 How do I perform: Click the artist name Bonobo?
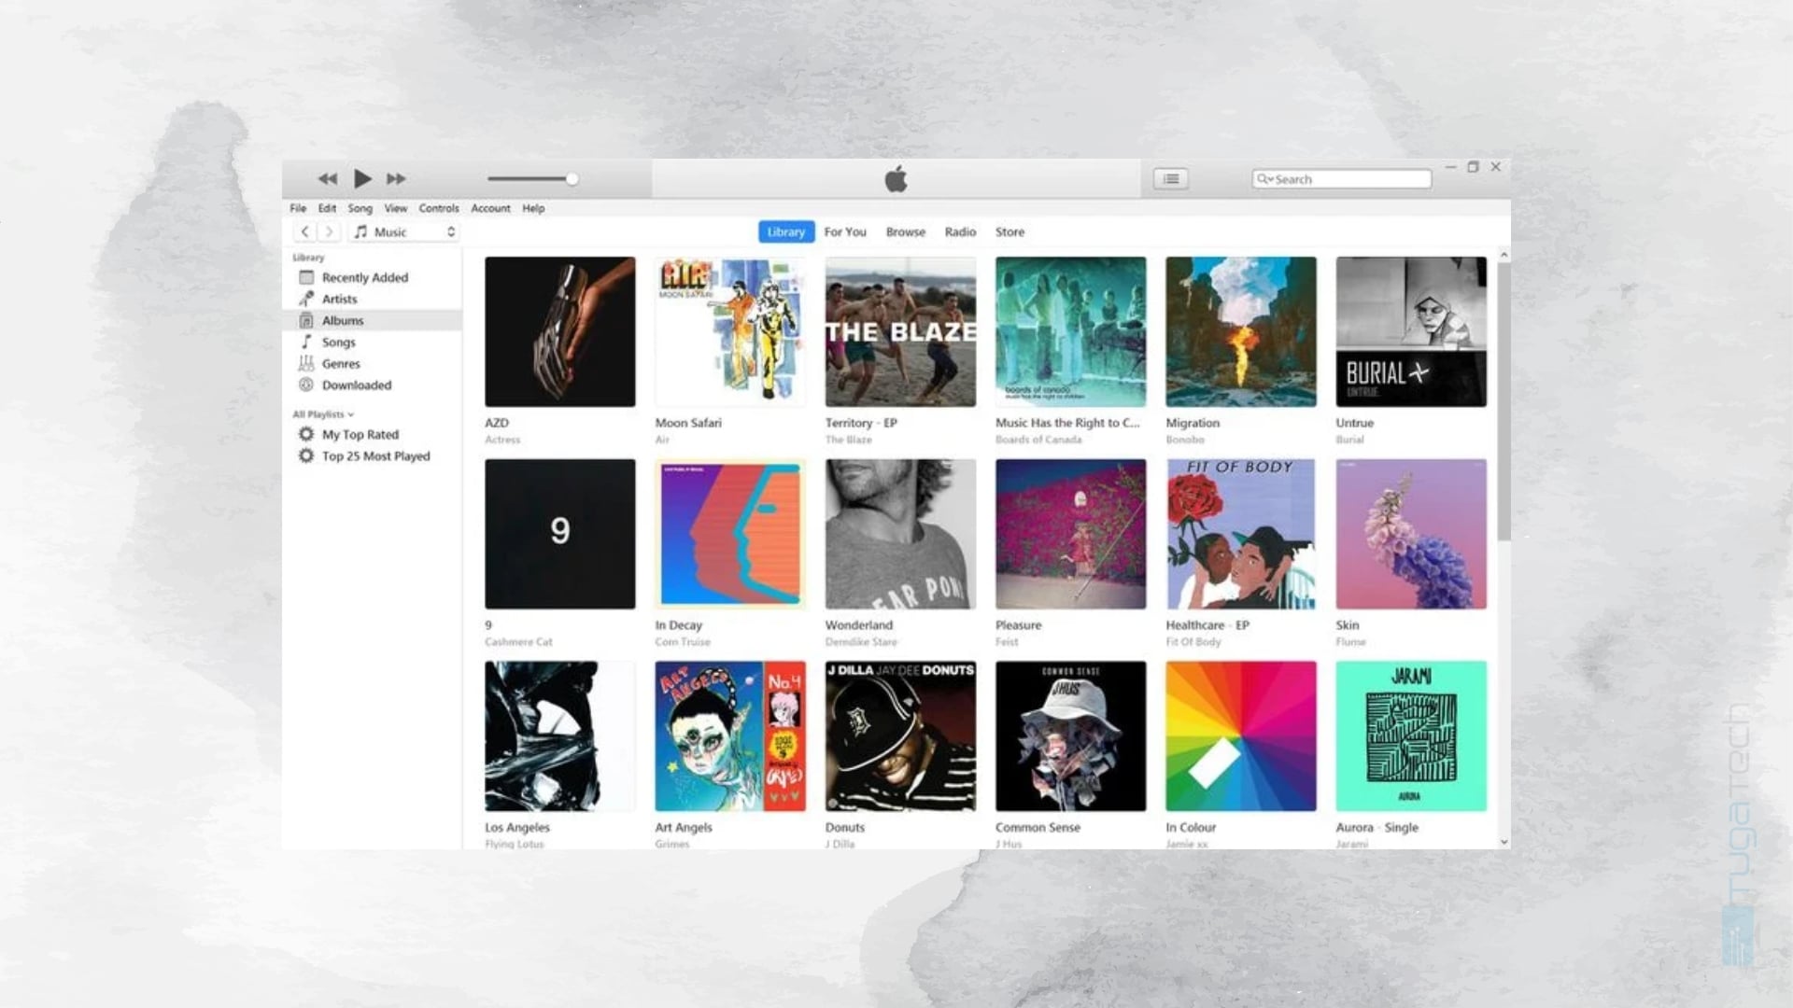[1185, 440]
